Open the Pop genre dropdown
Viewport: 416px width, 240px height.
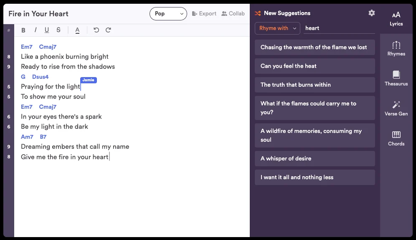click(168, 14)
